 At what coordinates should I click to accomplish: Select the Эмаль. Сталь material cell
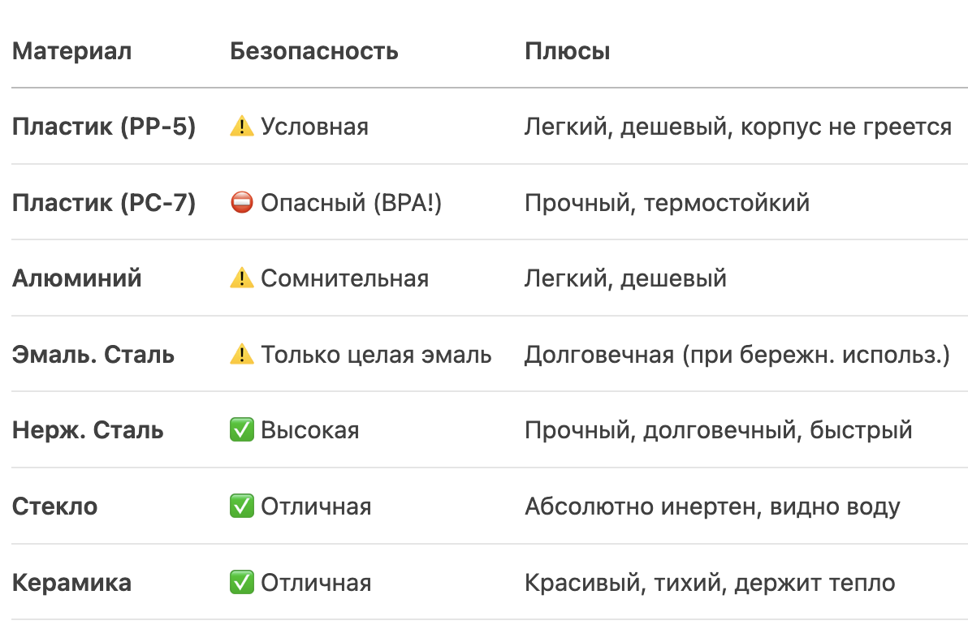pos(93,355)
